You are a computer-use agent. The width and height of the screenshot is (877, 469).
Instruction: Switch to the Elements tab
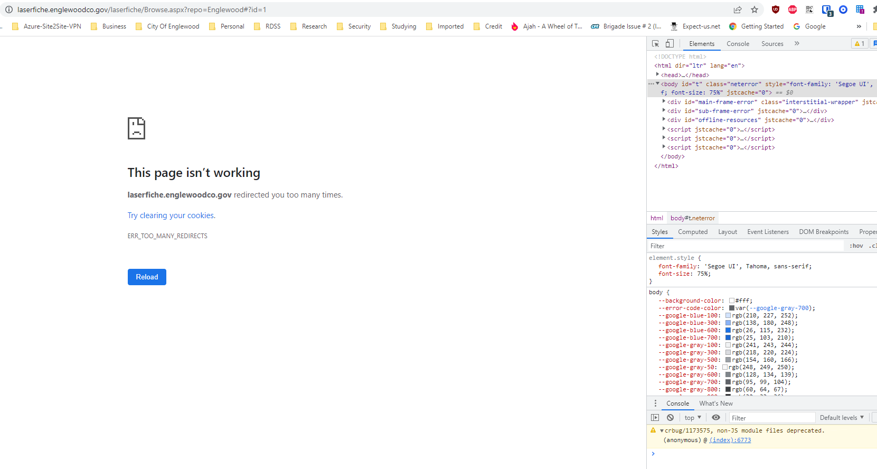(702, 44)
